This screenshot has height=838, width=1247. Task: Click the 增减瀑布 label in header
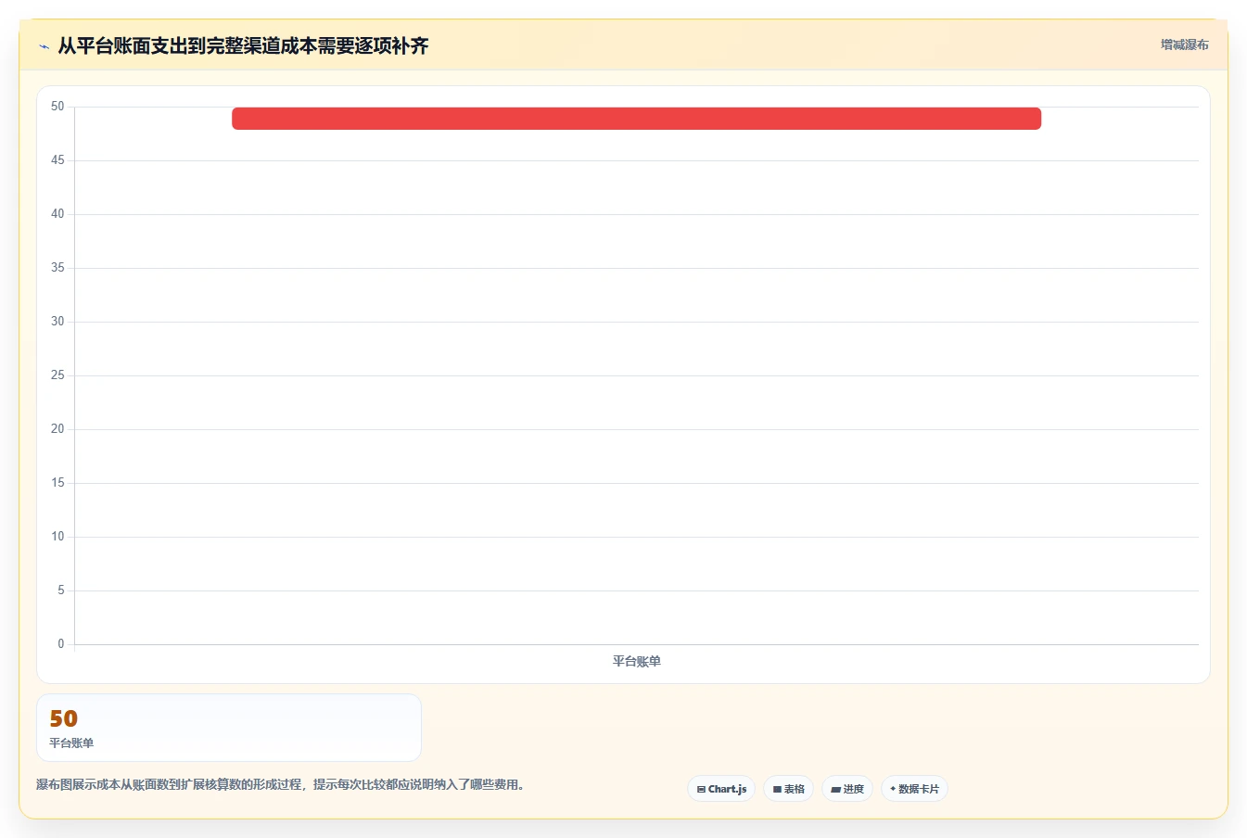pos(1184,44)
